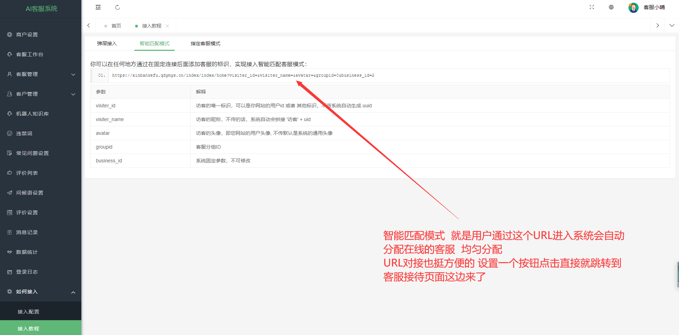The height and width of the screenshot is (335, 679).
Task: Switch to the 首页 tab
Action: (x=113, y=26)
